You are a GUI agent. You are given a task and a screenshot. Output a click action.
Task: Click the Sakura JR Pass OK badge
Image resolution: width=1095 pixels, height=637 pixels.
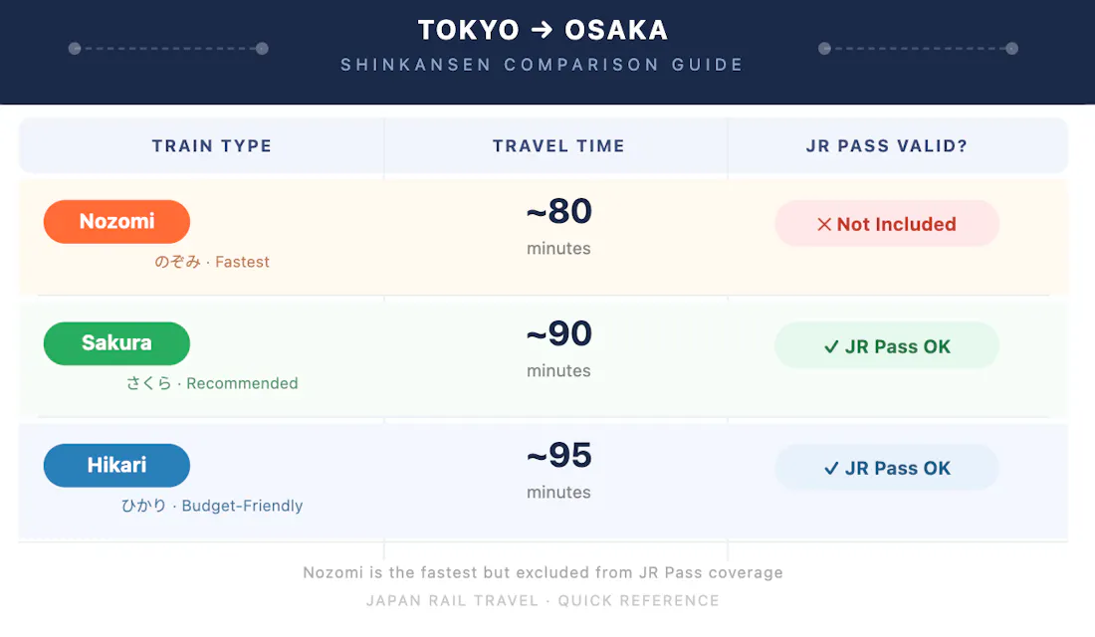[x=886, y=346]
